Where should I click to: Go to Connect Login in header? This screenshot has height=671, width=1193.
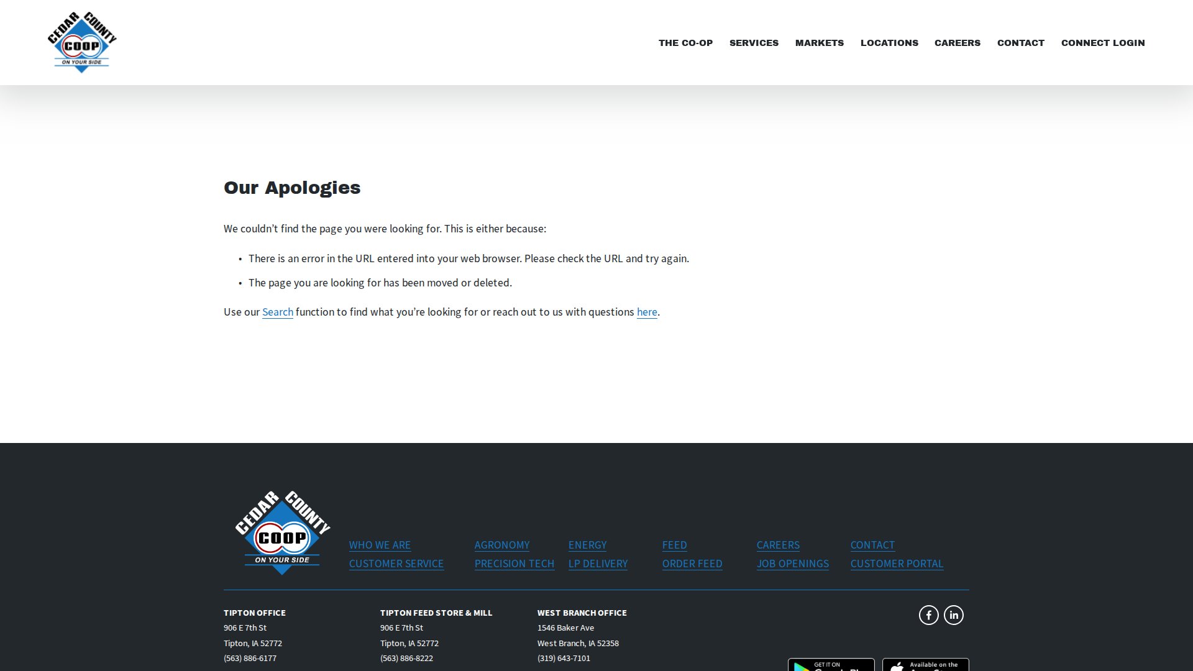1102,43
